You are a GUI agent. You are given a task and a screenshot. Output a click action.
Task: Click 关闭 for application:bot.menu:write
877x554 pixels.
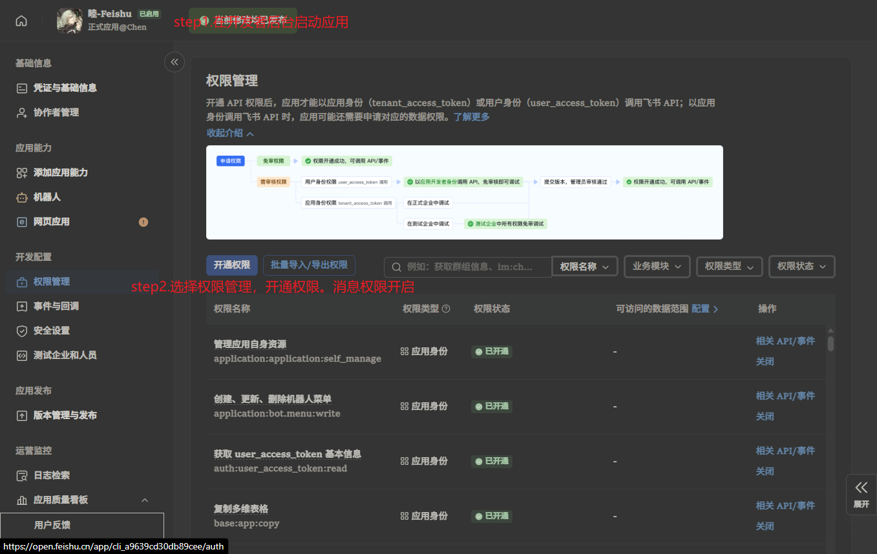coord(765,416)
